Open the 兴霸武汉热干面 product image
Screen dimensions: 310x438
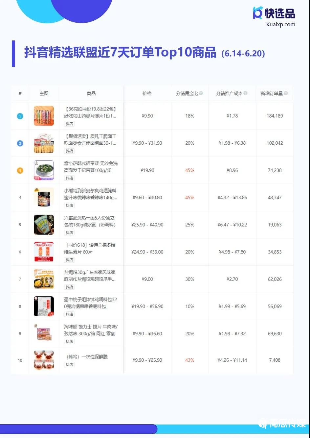click(44, 225)
